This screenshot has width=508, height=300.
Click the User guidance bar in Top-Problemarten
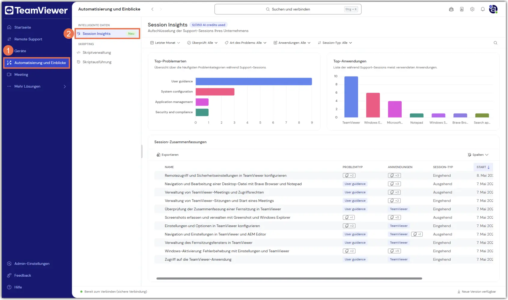click(254, 81)
